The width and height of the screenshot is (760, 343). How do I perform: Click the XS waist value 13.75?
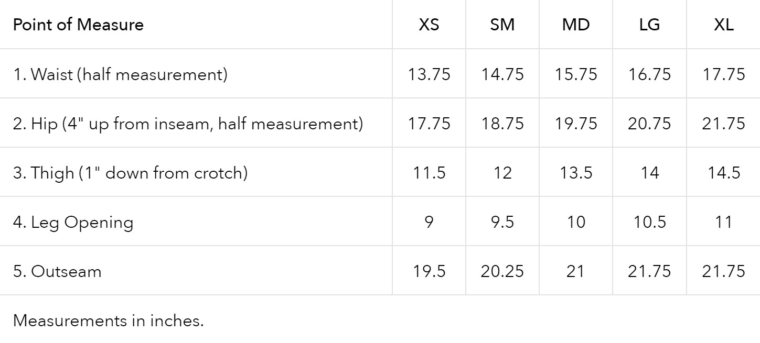pyautogui.click(x=429, y=74)
